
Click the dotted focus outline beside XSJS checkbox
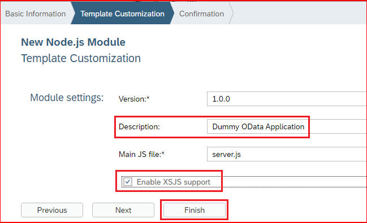(293, 182)
